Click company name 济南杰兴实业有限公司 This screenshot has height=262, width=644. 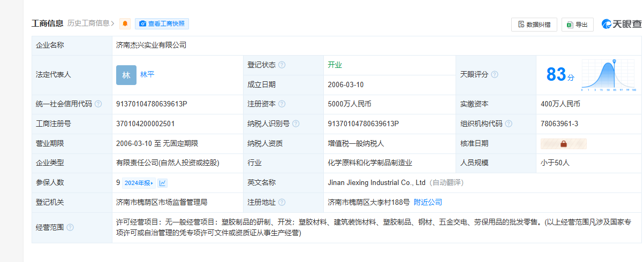[151, 45]
